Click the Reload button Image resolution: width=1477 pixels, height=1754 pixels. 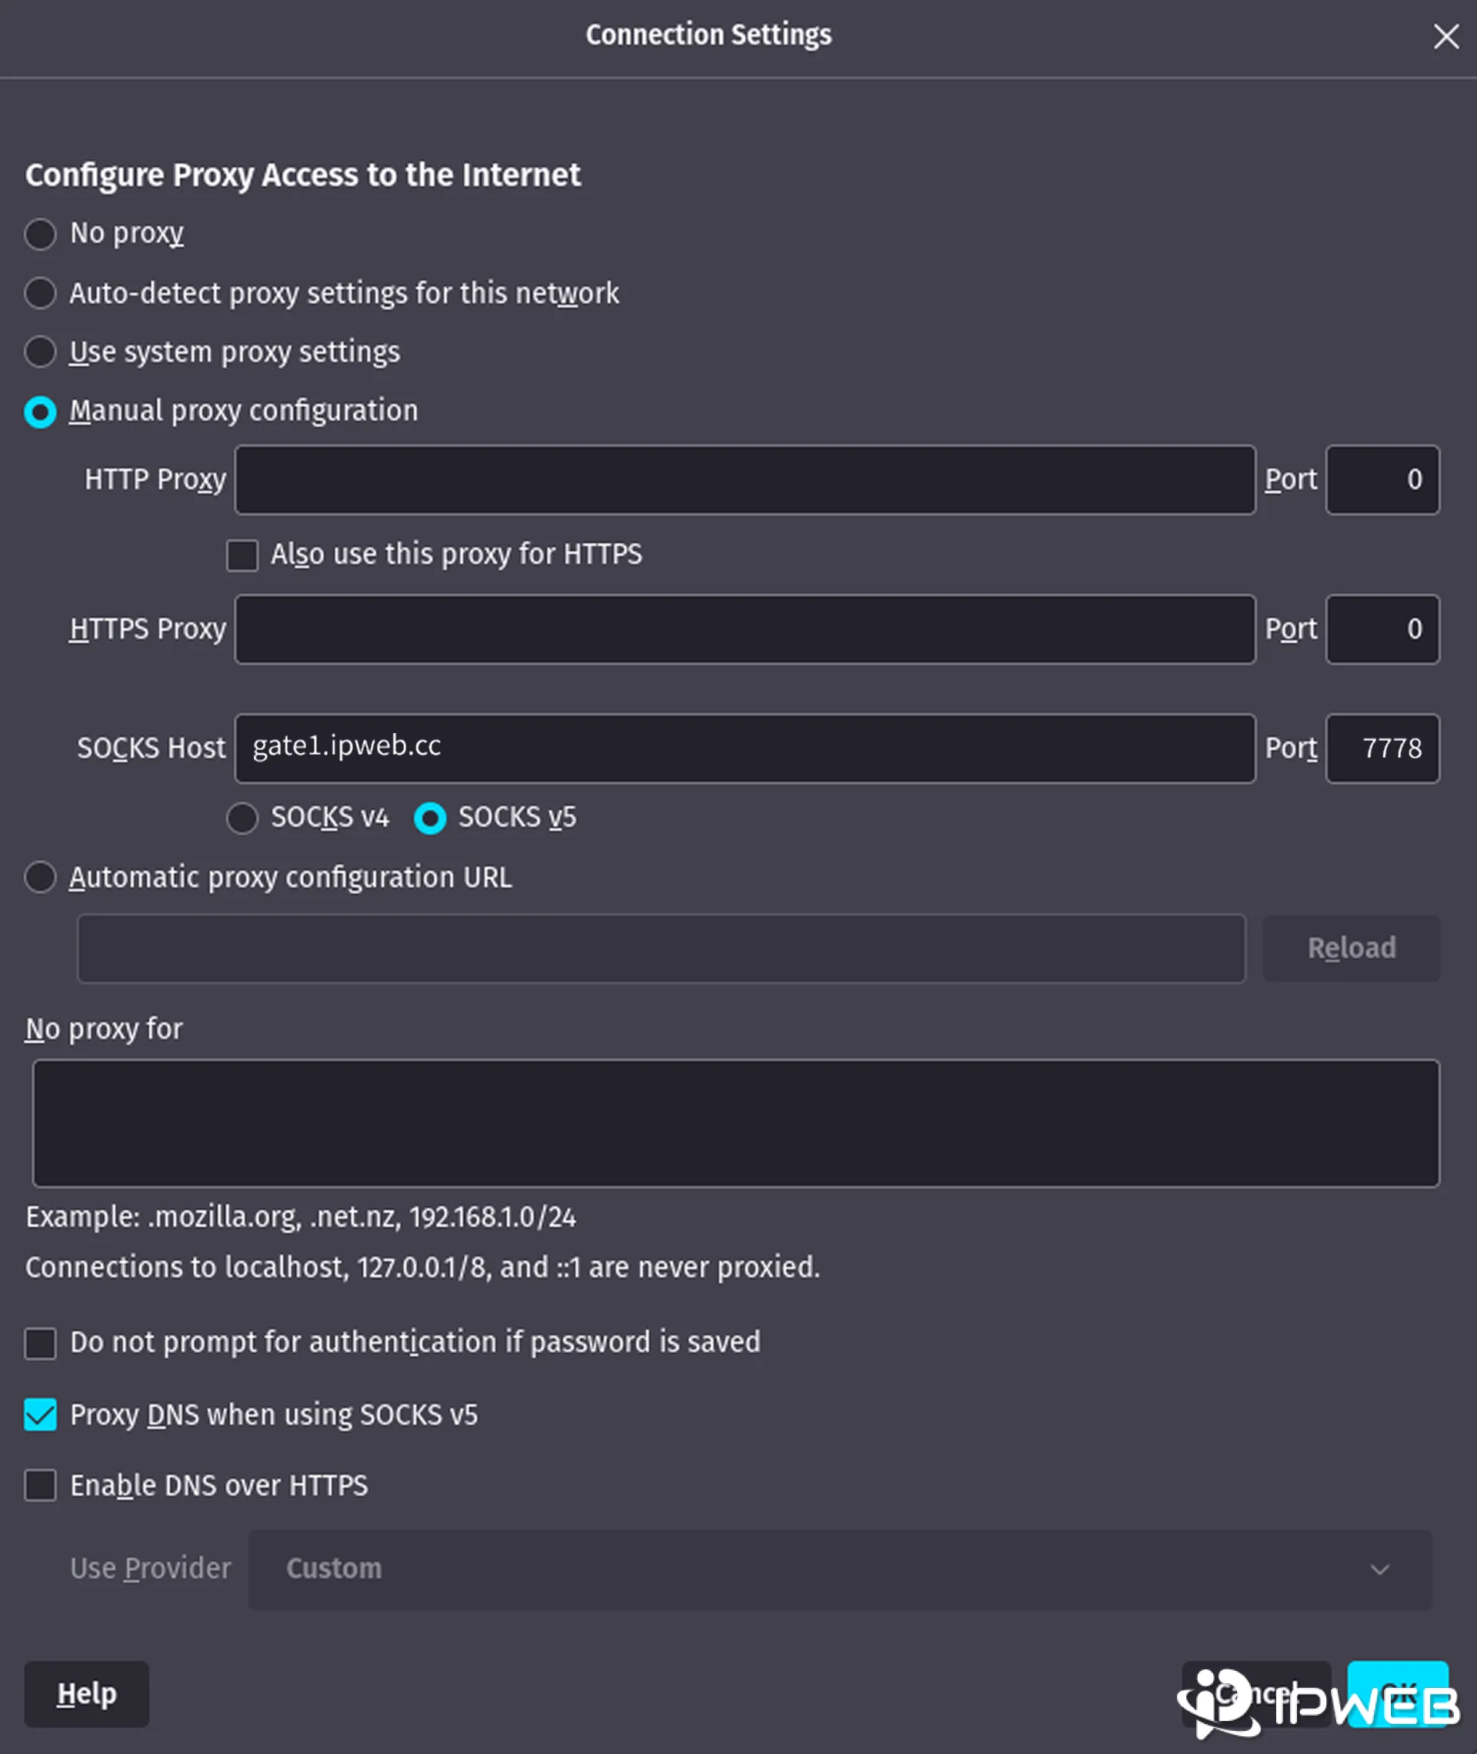click(1351, 948)
